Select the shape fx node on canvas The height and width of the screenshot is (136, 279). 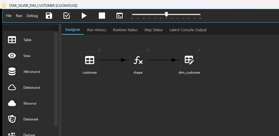[138, 60]
